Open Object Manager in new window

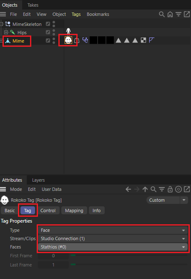coord(187,14)
